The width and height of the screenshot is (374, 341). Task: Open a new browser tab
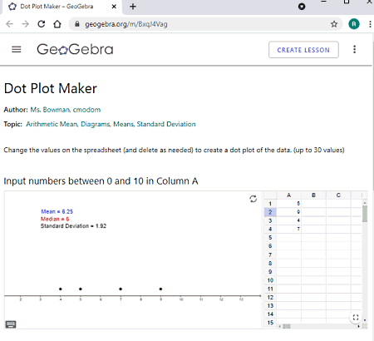point(133,7)
